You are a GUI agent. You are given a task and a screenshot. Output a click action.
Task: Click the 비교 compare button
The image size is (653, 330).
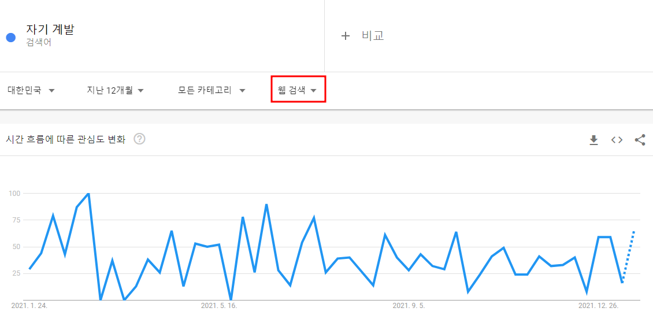click(x=373, y=36)
